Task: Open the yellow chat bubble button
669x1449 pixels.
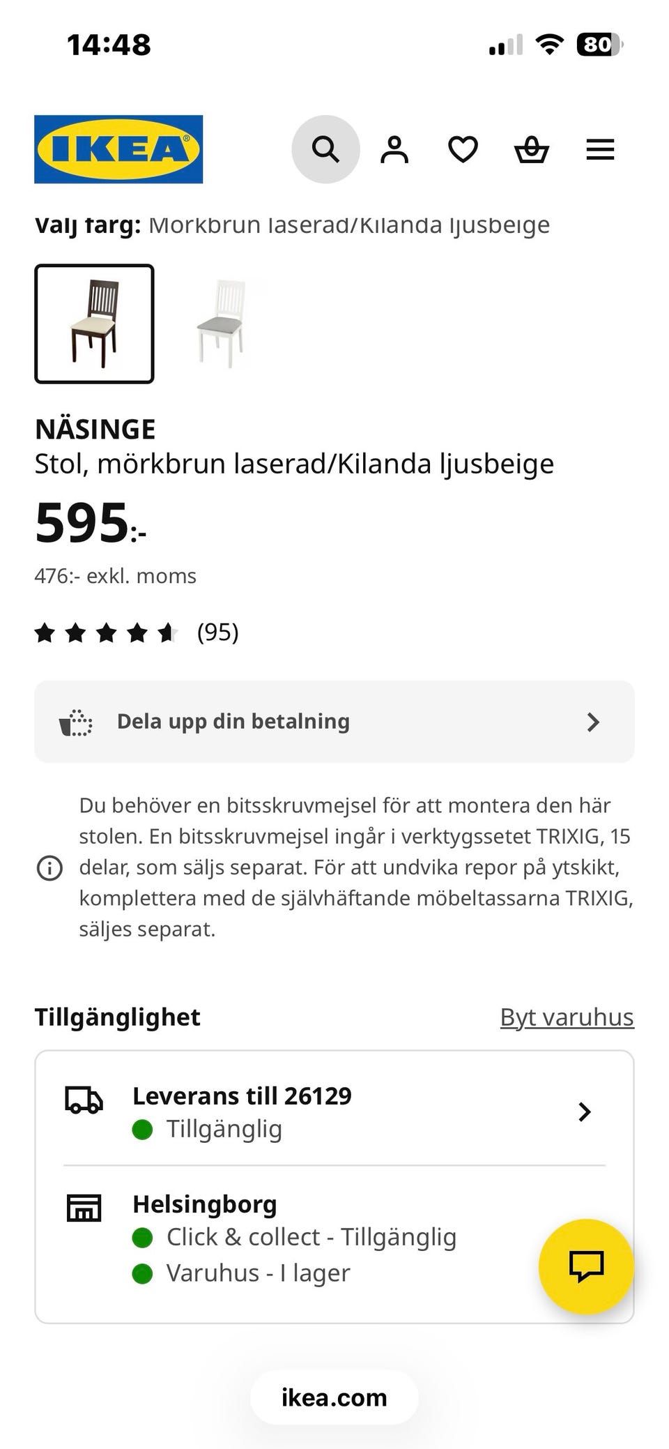Action: (586, 1266)
